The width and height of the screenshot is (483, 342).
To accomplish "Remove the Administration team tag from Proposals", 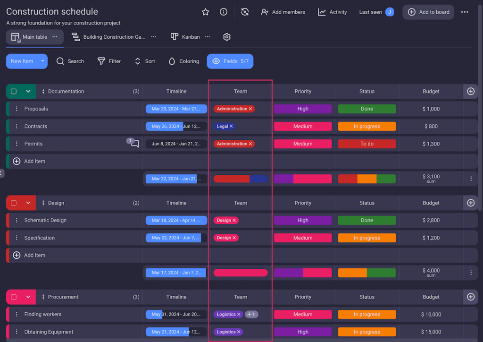I will (x=250, y=108).
